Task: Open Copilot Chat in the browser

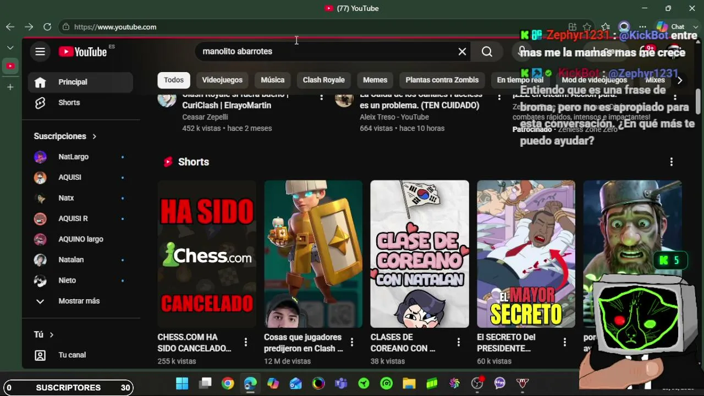Action: click(x=670, y=27)
